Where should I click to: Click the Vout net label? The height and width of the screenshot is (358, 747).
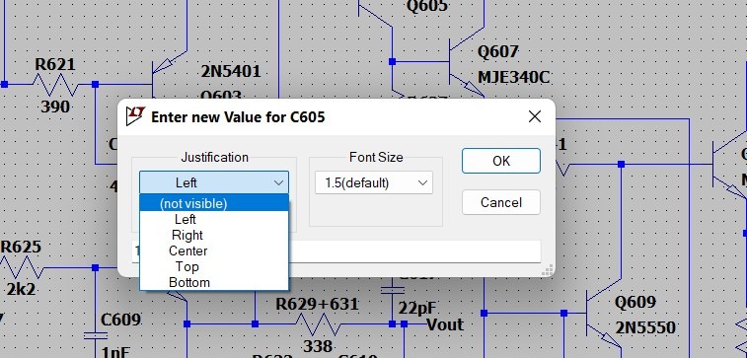[x=444, y=324]
